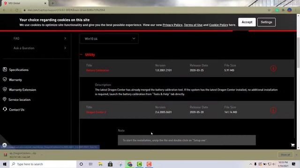Open a new browser tab
The image size is (300, 168).
point(52,3)
